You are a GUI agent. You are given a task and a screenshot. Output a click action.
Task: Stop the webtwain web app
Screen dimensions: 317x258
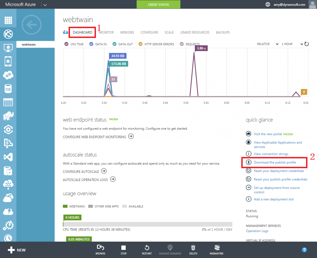point(124,250)
